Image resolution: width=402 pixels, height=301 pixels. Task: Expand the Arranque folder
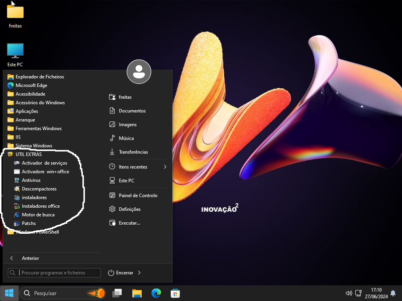point(21,120)
